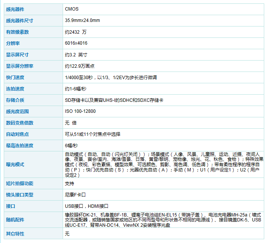Click the 短片拍摄功能 label

20,183
